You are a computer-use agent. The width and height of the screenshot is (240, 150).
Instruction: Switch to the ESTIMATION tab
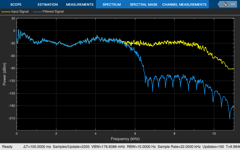(x=48, y=4)
